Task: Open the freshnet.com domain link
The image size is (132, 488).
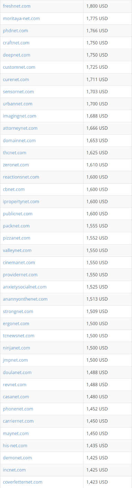Action: 16,6
